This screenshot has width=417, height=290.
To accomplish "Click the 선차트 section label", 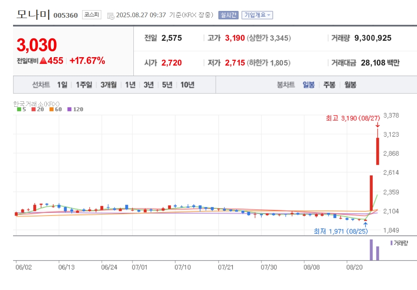I will pyautogui.click(x=41, y=85).
